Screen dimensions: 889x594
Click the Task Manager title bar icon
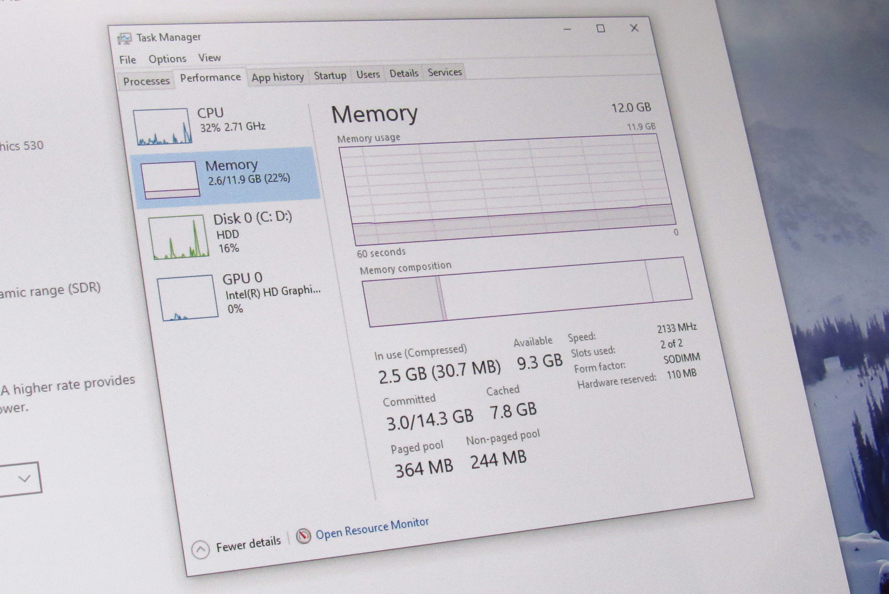125,38
